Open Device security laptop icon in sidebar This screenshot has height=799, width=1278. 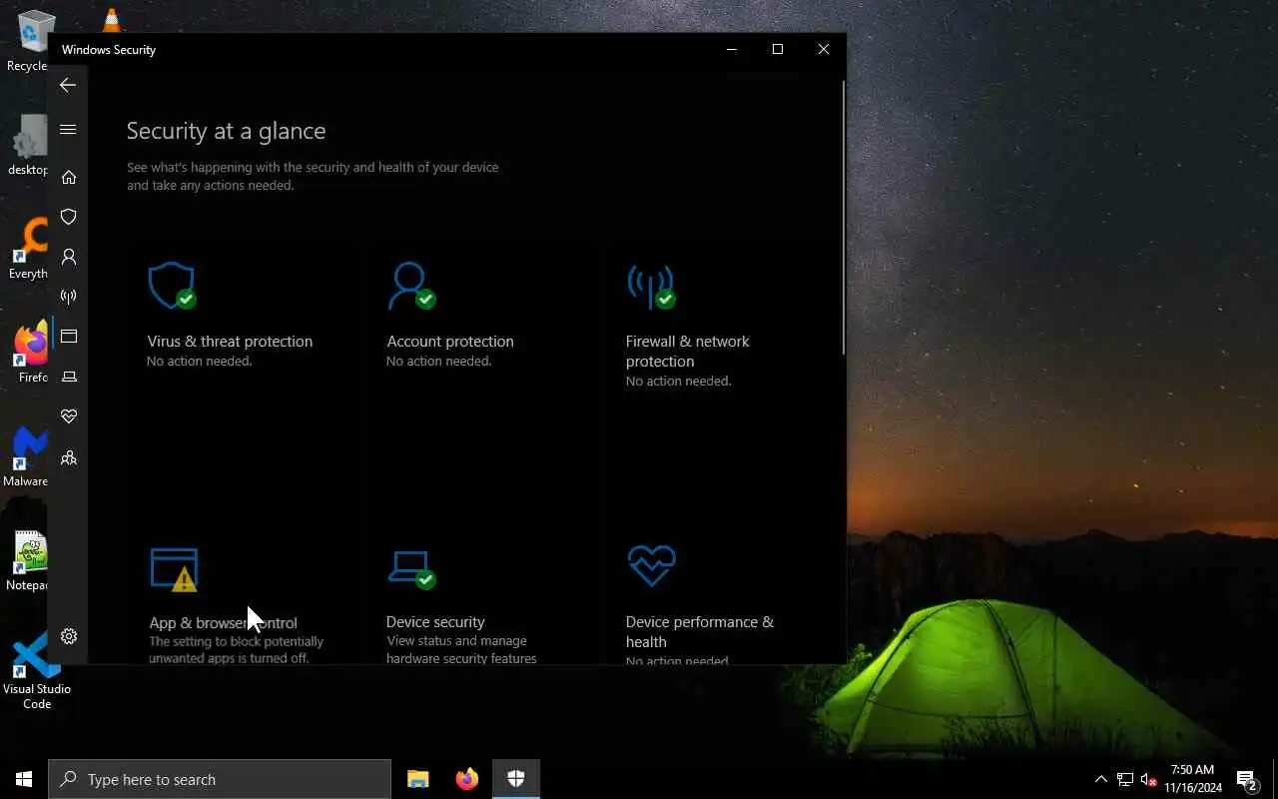click(69, 377)
